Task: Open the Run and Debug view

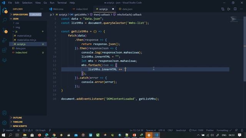Action: [4, 40]
